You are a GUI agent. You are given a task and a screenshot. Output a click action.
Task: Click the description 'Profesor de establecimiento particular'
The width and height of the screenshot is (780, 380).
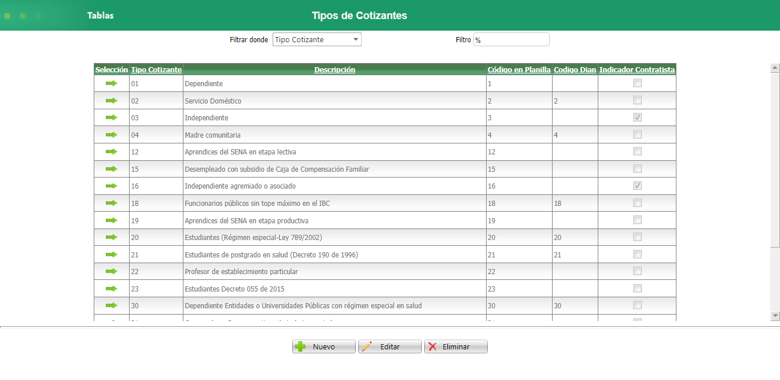pos(241,272)
